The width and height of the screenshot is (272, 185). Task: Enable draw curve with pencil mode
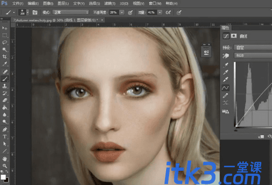(x=225, y=96)
